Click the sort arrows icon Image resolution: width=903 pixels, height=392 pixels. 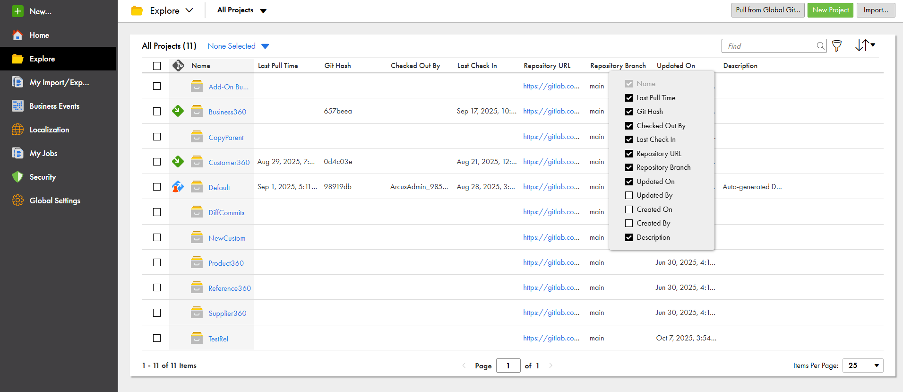click(x=865, y=45)
